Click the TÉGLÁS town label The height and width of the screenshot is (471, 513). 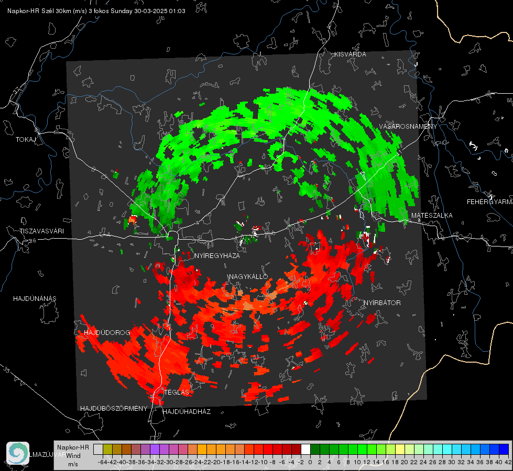pyautogui.click(x=177, y=392)
